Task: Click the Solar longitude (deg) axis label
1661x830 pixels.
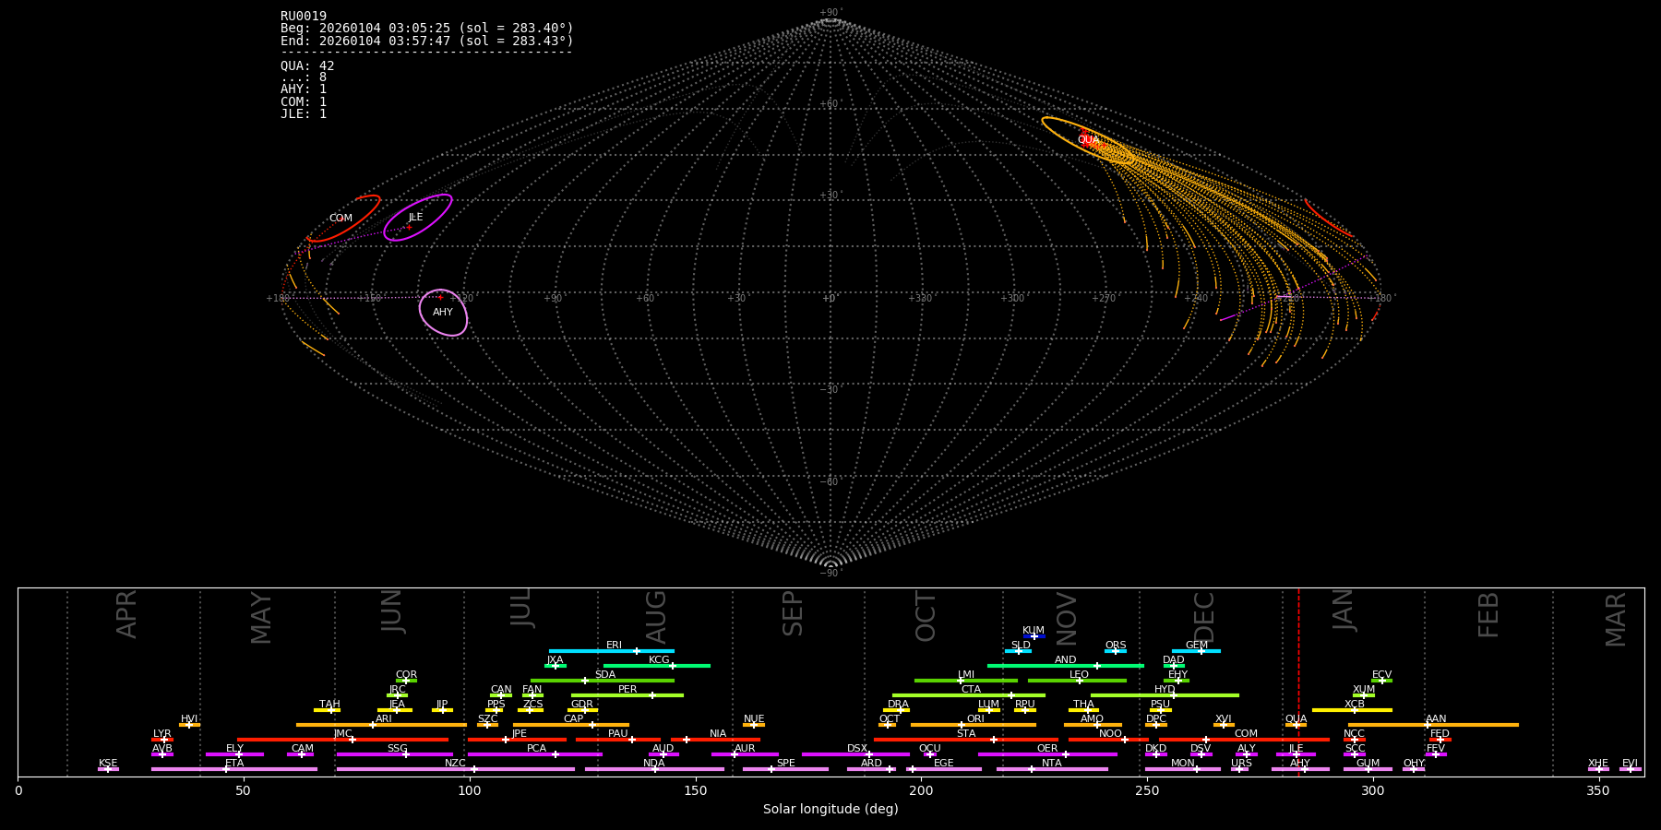Action: [830, 809]
